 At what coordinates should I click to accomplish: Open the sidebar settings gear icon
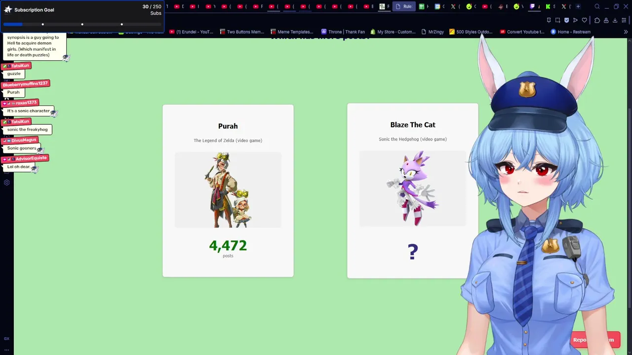click(x=6, y=182)
